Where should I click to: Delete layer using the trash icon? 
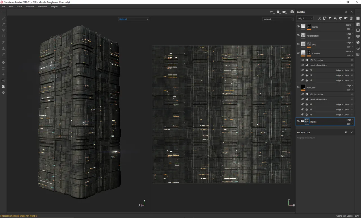click(351, 18)
